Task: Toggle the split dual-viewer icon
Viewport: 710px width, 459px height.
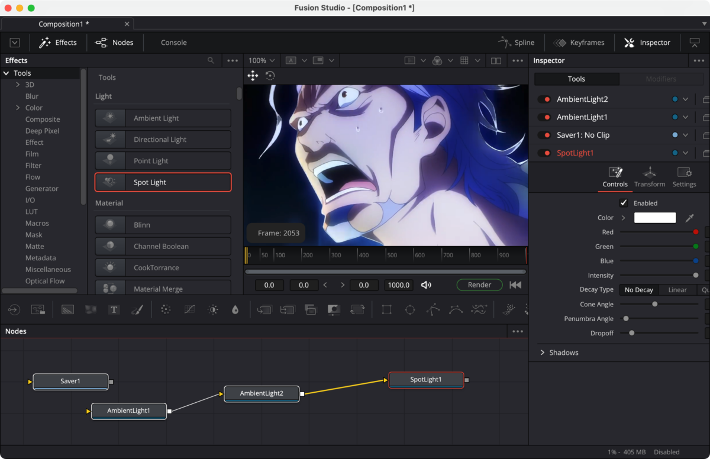Action: click(x=496, y=60)
